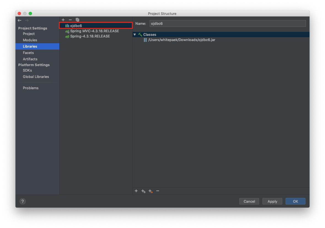
Task: Click the Cancel button
Action: coord(249,201)
